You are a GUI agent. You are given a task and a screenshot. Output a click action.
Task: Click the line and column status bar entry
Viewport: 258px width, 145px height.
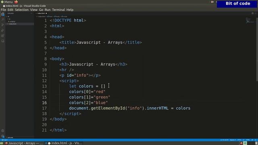pos(224,140)
